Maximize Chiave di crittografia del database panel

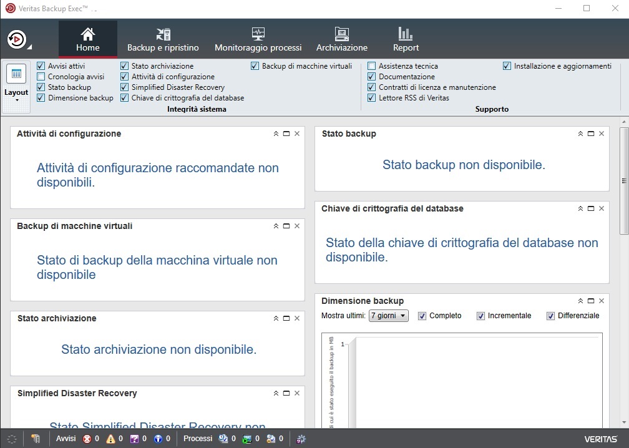tap(591, 208)
